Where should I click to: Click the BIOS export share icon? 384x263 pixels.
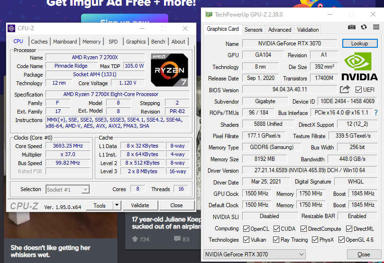345,89
